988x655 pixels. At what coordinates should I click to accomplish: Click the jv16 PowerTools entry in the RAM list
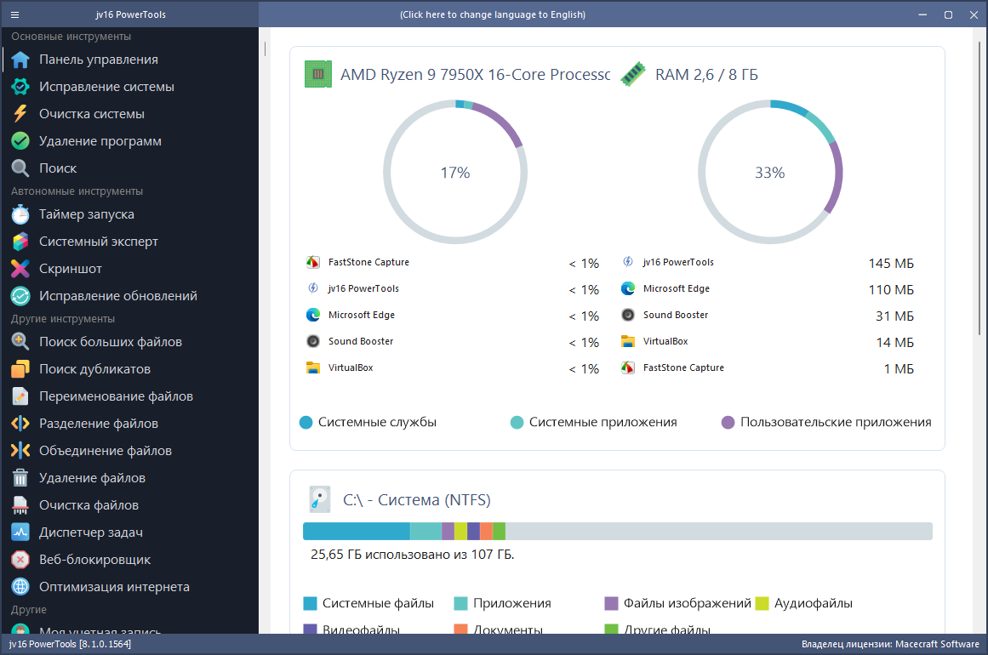pos(677,263)
